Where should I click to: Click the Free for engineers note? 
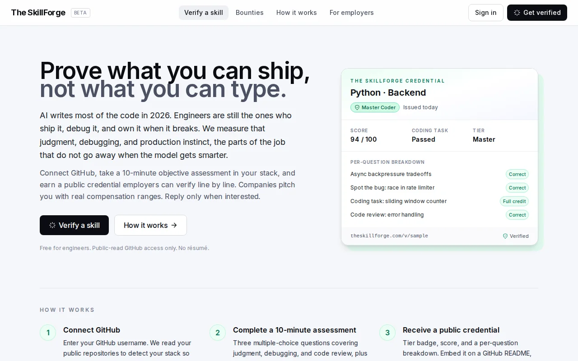pos(124,248)
